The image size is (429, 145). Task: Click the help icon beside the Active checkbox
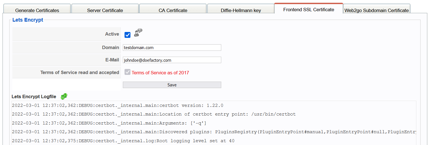tap(138, 33)
